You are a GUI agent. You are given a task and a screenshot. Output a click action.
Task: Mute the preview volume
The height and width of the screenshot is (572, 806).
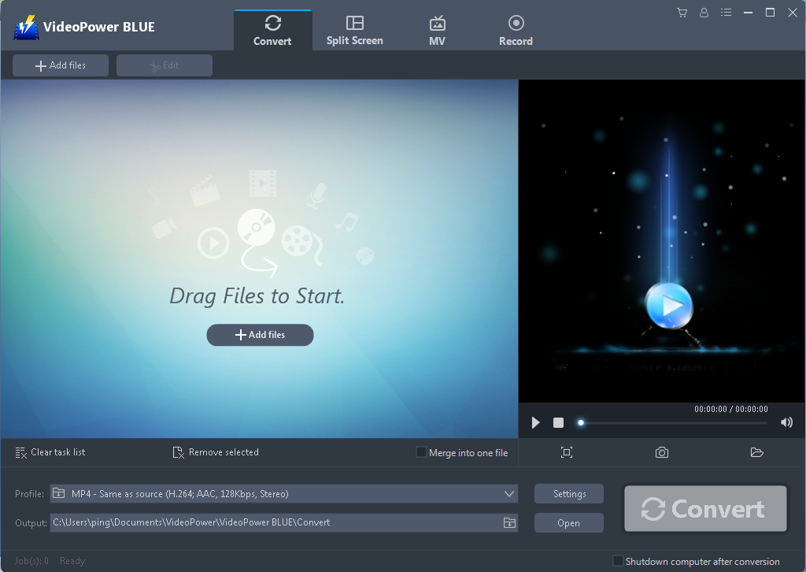(786, 423)
